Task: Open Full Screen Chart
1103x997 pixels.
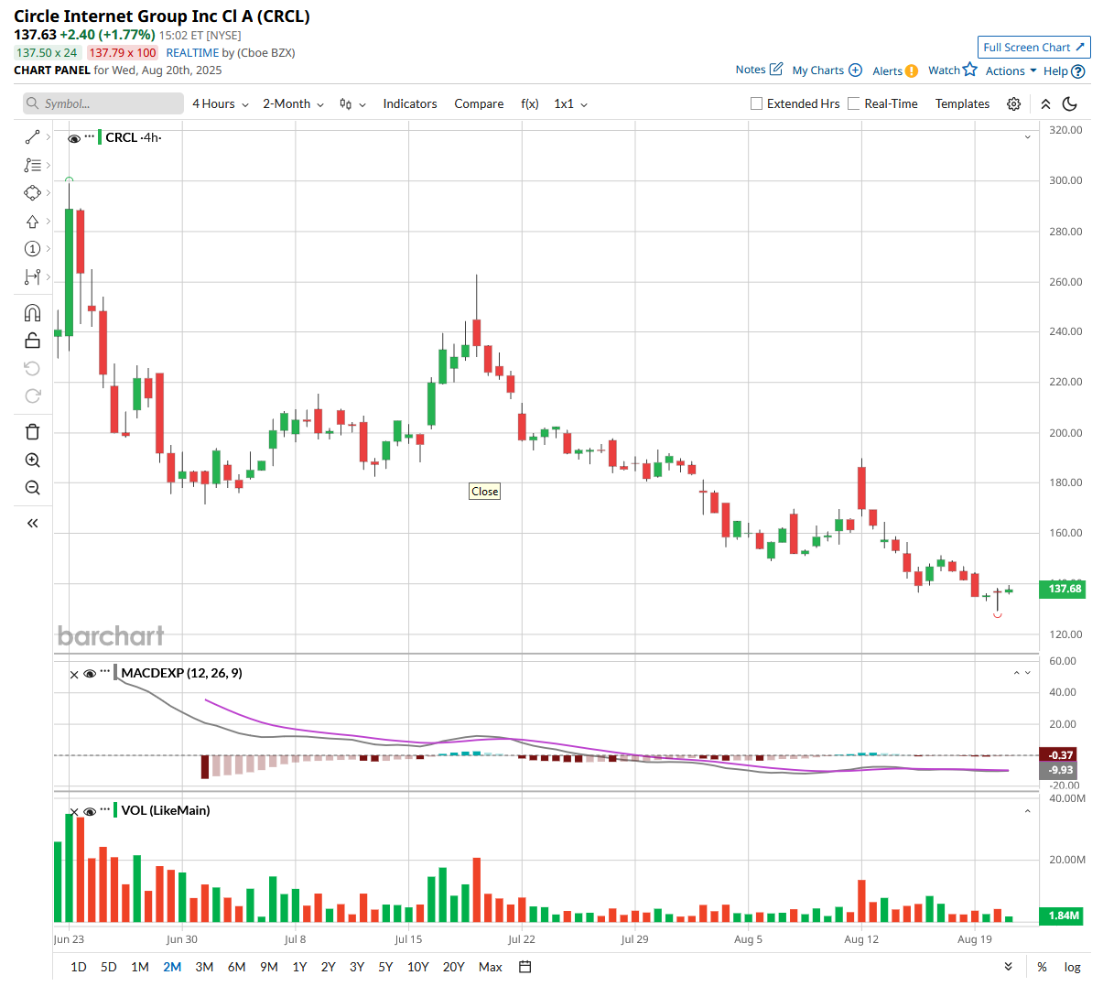Action: tap(1033, 48)
